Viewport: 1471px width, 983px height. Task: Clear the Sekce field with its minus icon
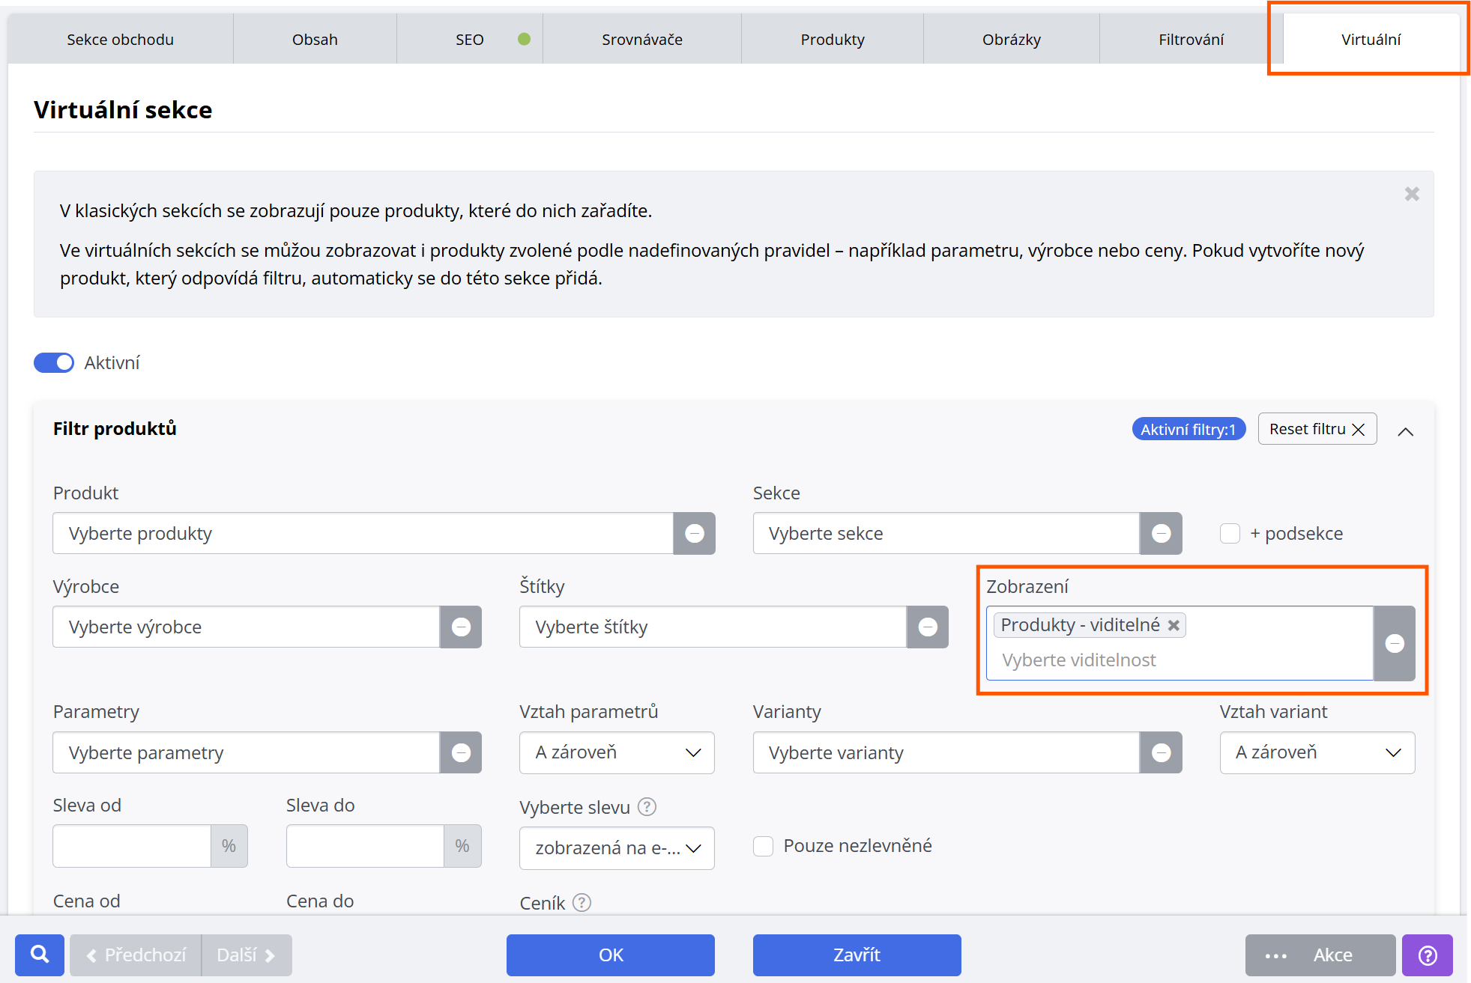(1161, 533)
